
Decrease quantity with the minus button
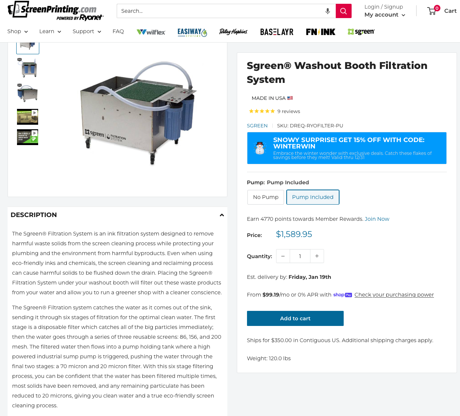283,256
